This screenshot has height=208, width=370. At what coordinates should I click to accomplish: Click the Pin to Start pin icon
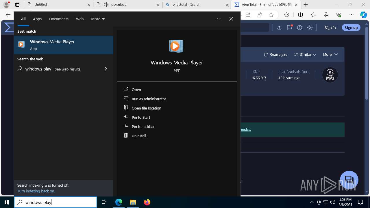coord(126,117)
